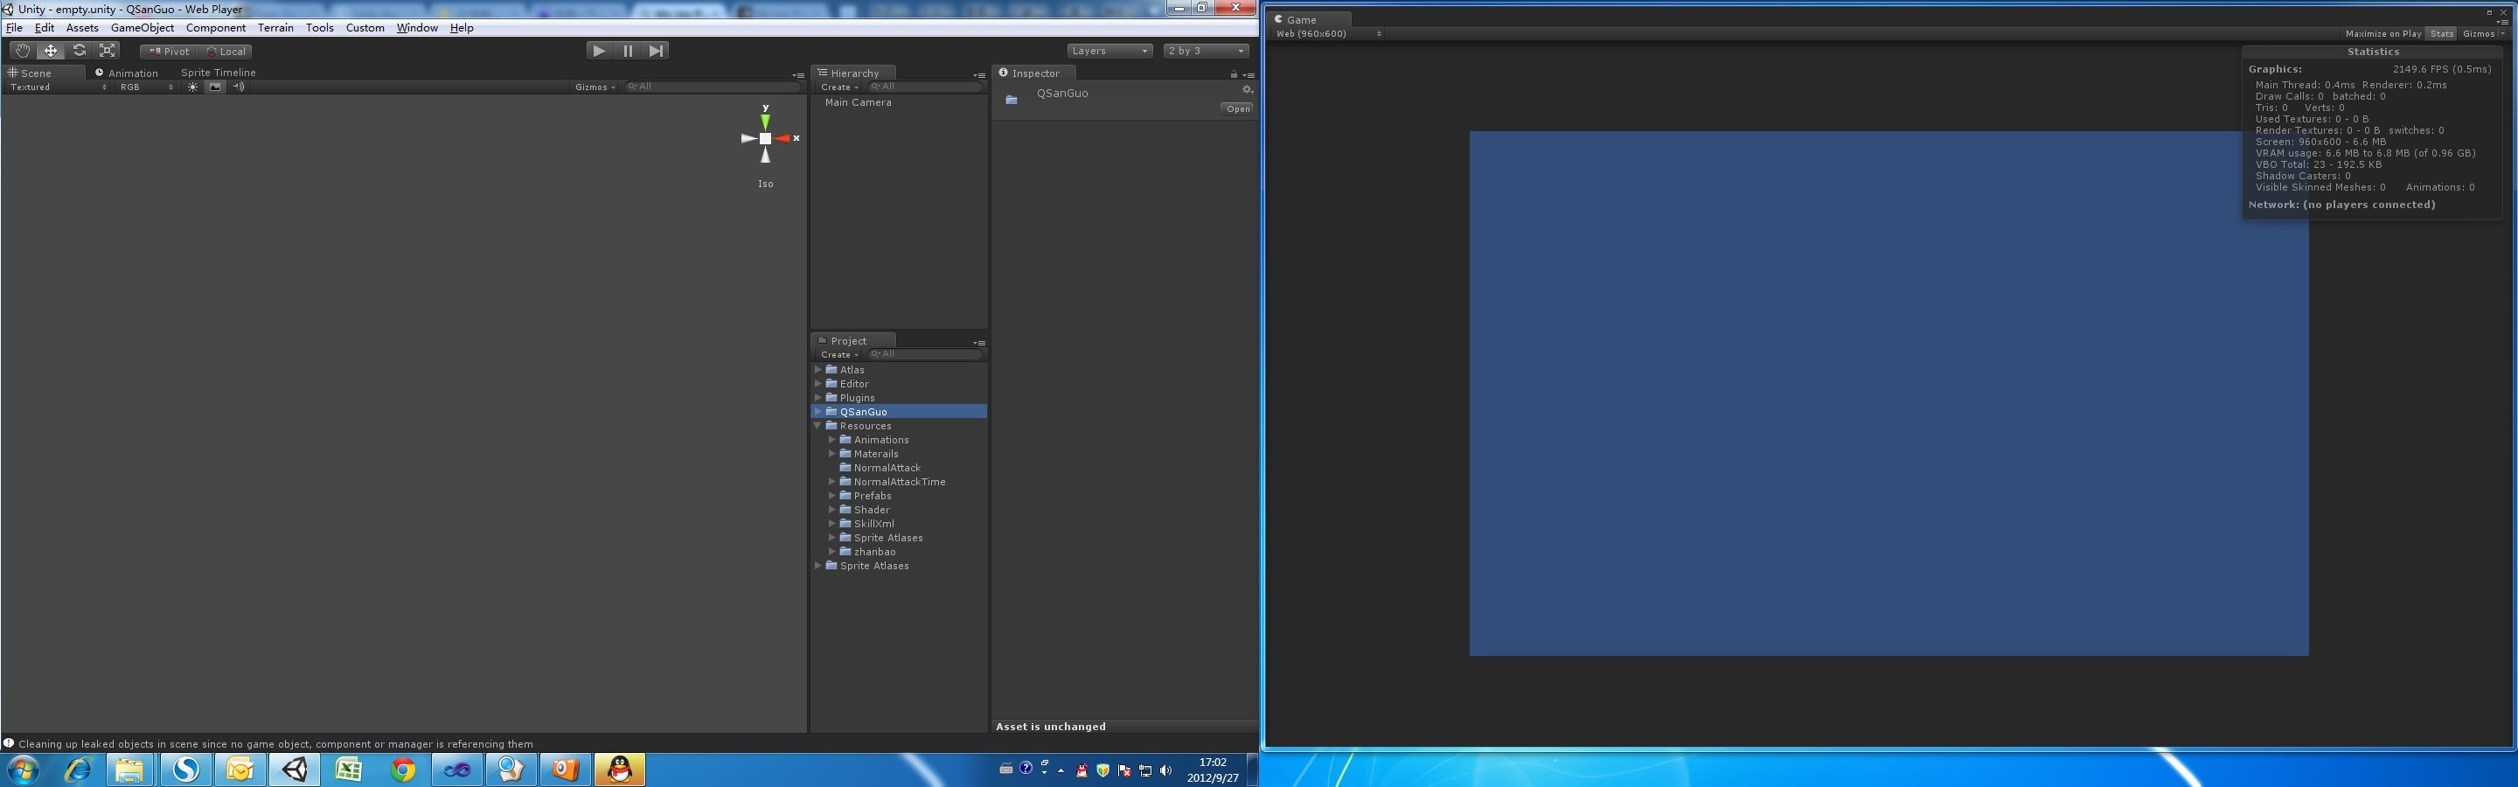Select the Scale tool in toolbar
This screenshot has width=2518, height=787.
(x=108, y=51)
